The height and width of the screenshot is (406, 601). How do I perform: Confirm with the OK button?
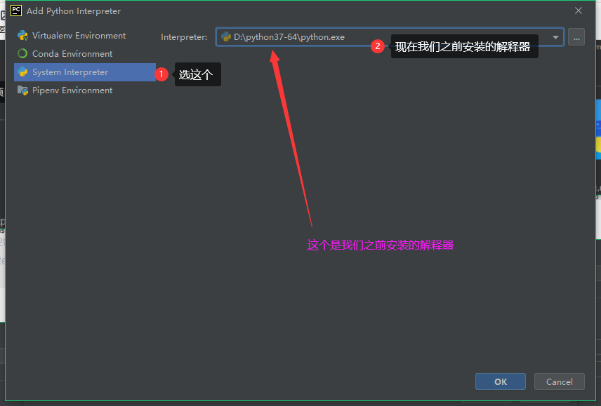point(500,381)
